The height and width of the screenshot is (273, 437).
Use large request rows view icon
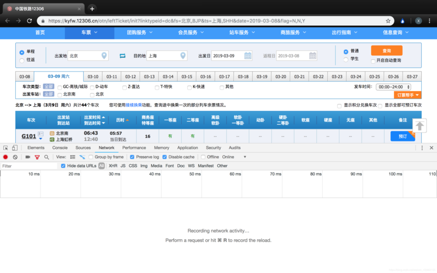point(73,157)
